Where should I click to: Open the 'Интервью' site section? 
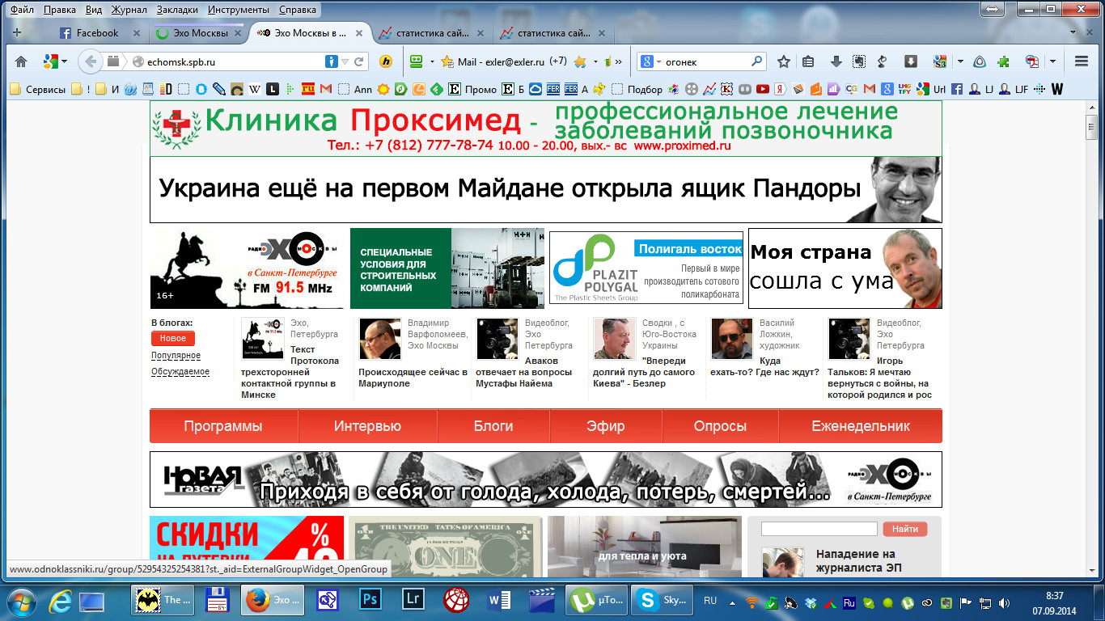click(x=367, y=426)
